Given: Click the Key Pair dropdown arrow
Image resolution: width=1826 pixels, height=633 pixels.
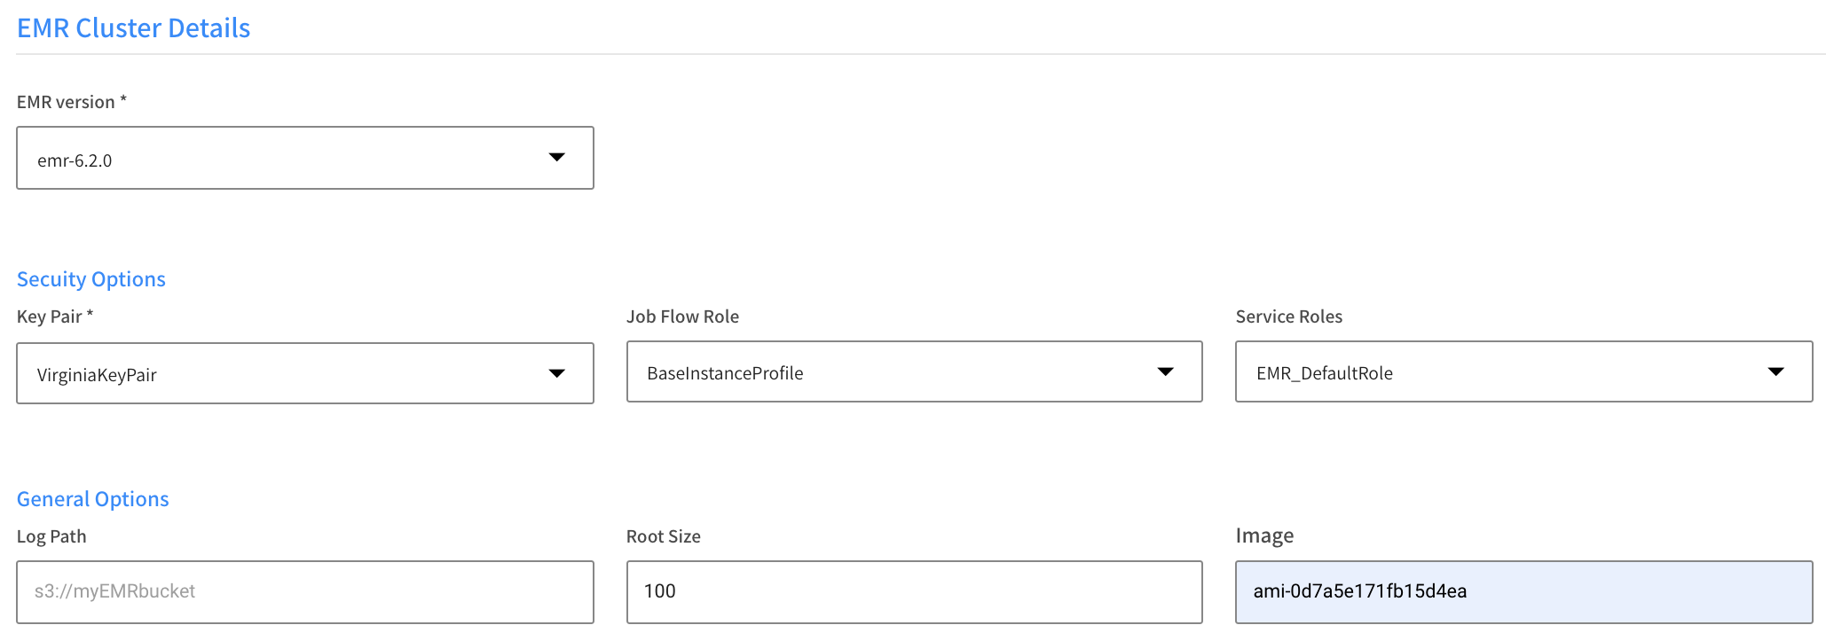Looking at the screenshot, I should point(556,373).
